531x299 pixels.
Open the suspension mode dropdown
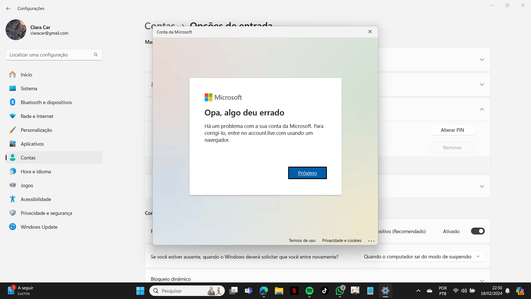(422, 257)
